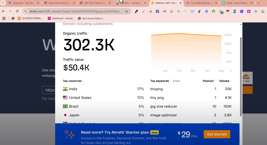The width and height of the screenshot is (267, 145).
Task: Click the Traffic value info icon
Action: (x=85, y=59)
